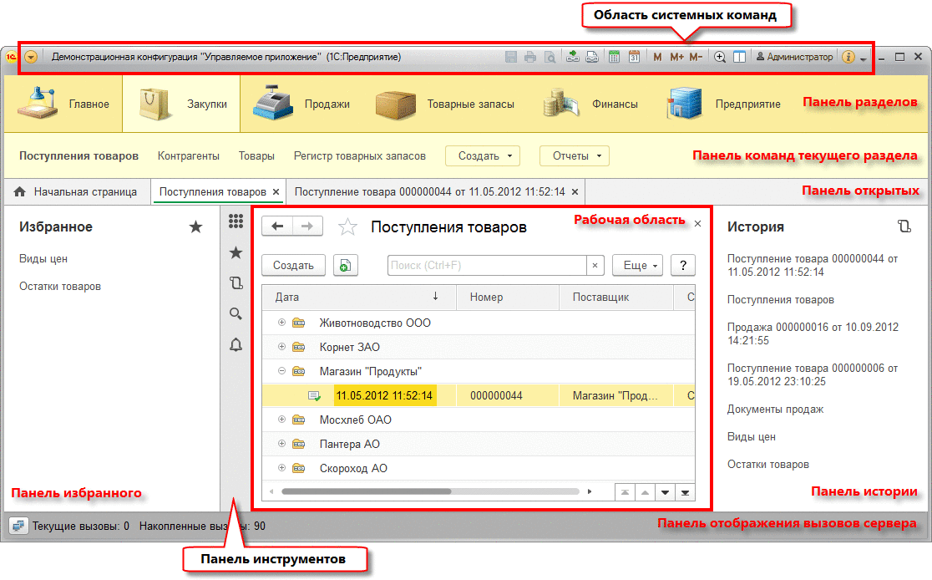Open Контрагенты command link
Viewport: 932px width, 580px height.
(x=189, y=155)
